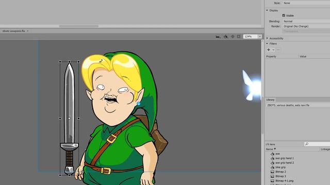
Task: Click the bitmap icon beside Bitmap 4-1.png
Action: click(x=272, y=180)
